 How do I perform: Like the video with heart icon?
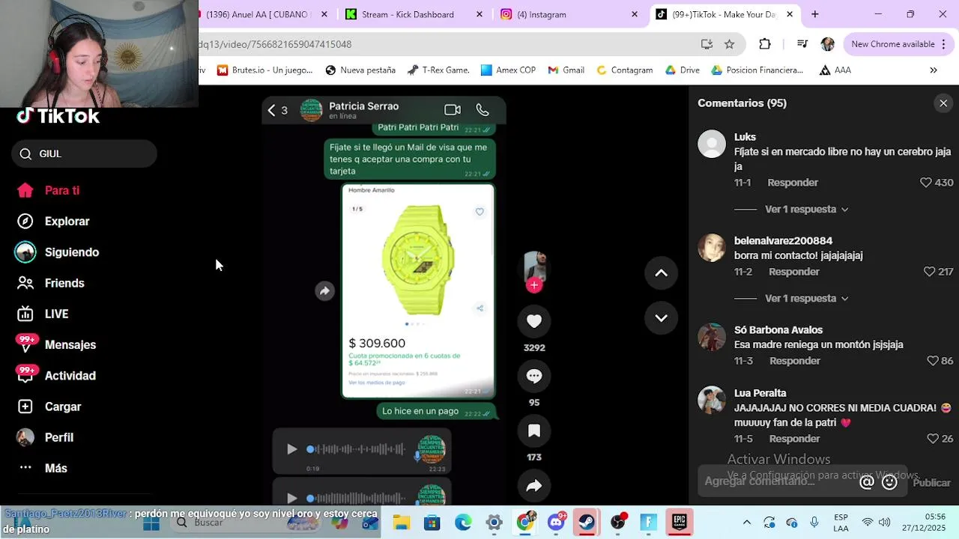coord(534,321)
